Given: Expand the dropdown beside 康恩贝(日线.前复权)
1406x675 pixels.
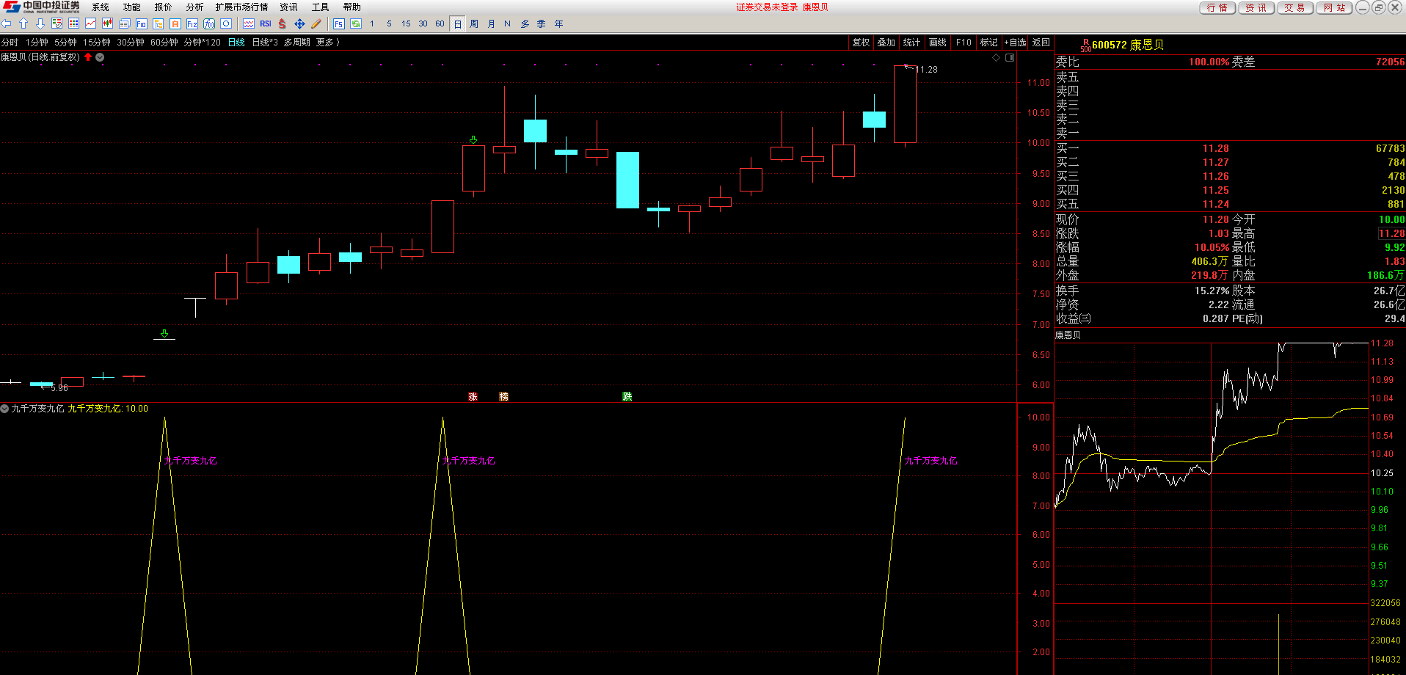Looking at the screenshot, I should [100, 57].
